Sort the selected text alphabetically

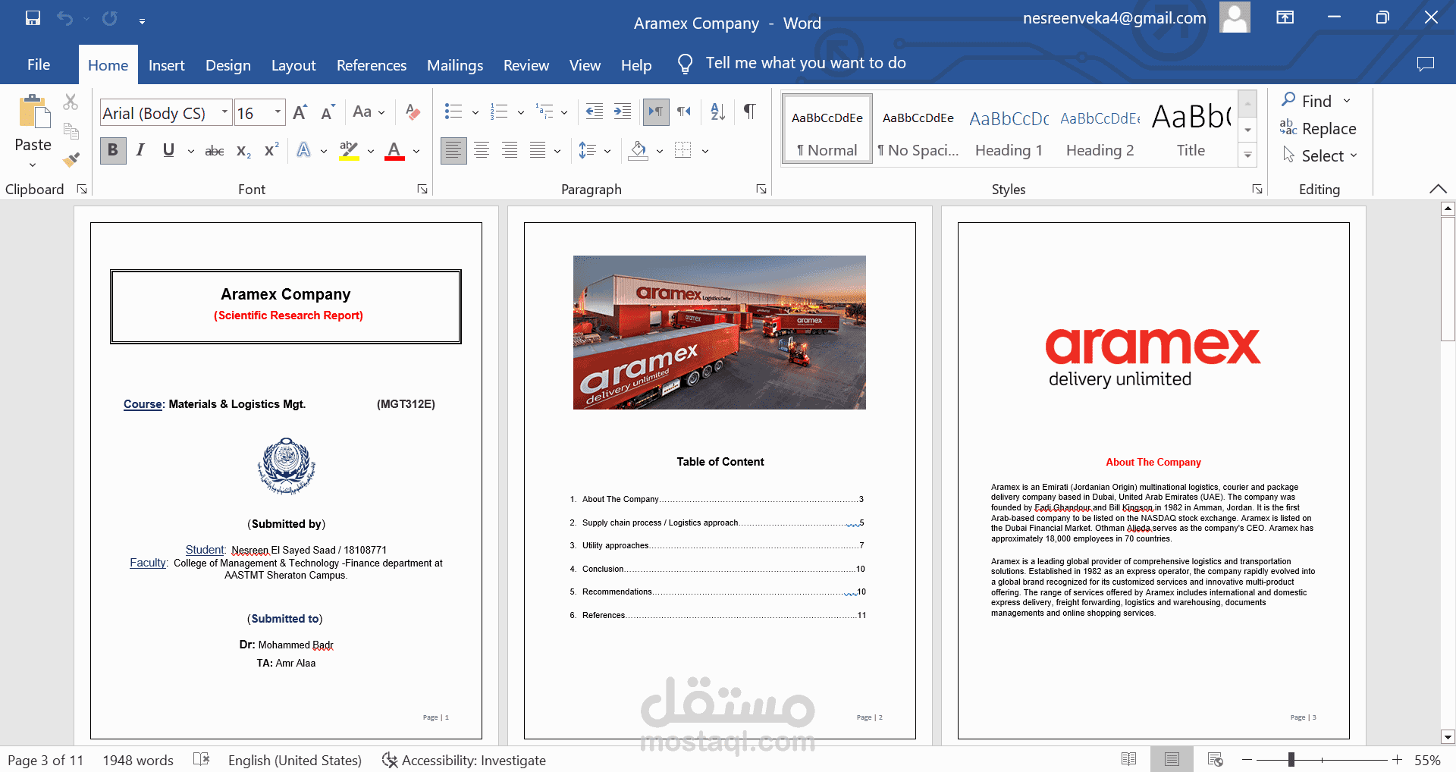(717, 112)
